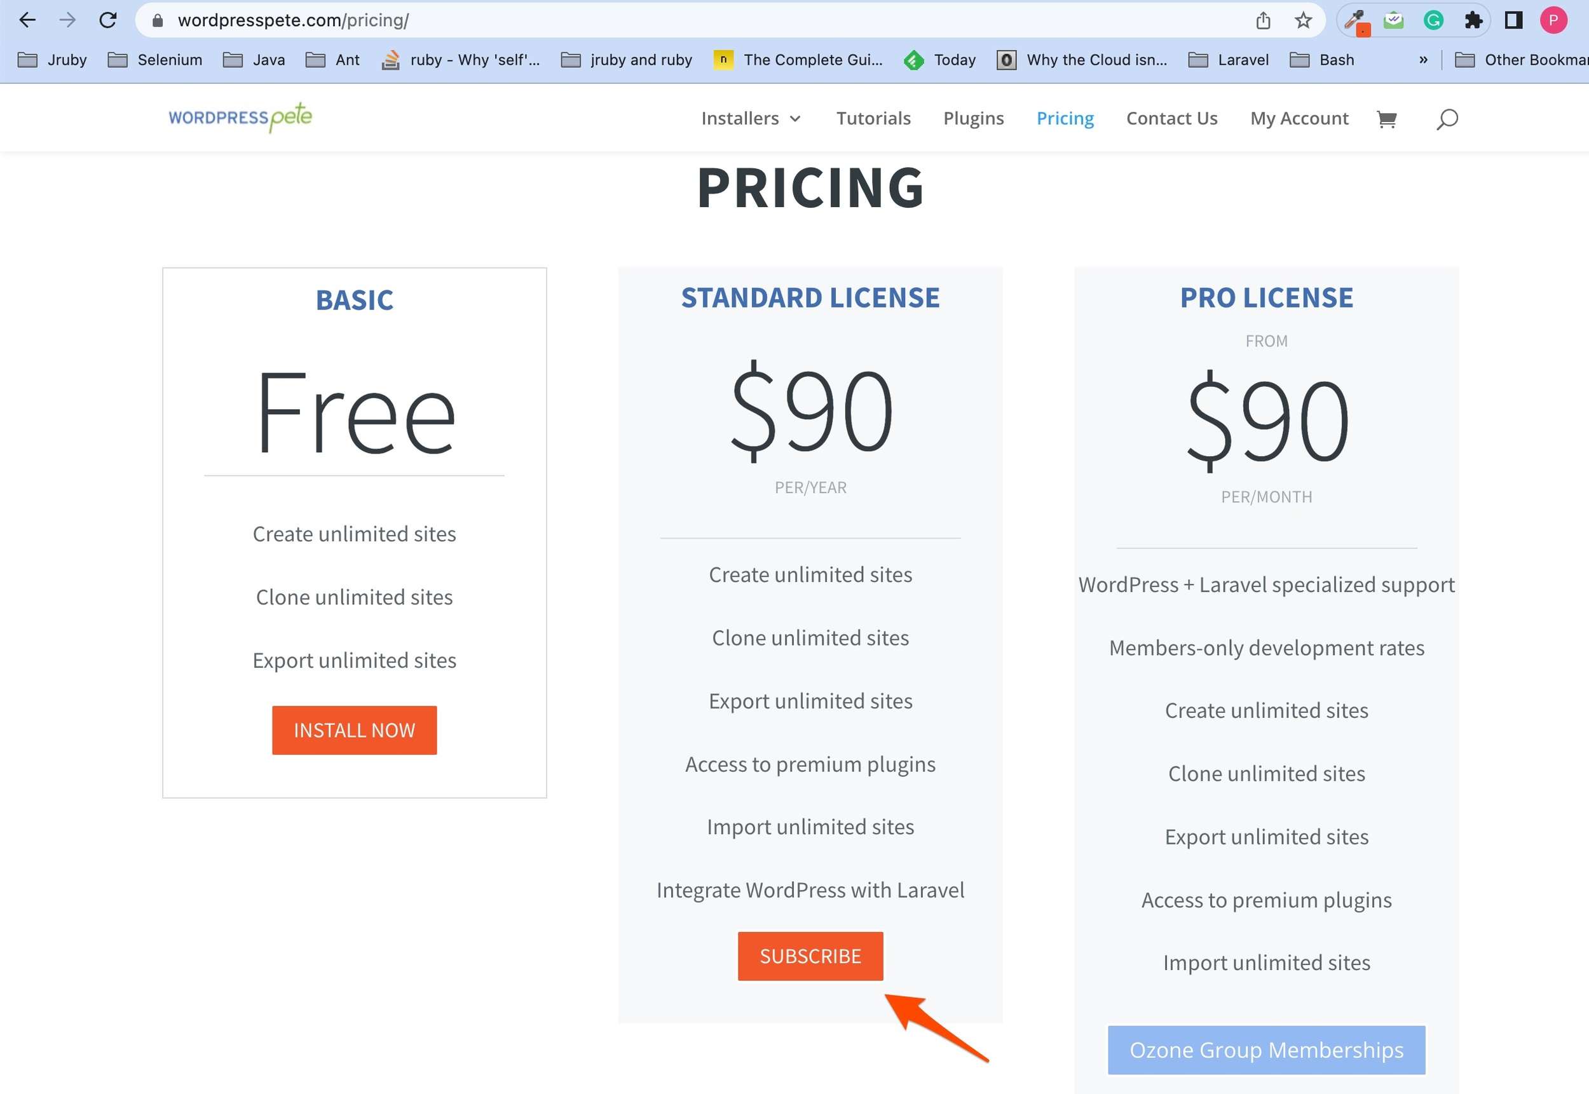Go to the Tutorials menu item
Viewport: 1589px width, 1094px height.
(873, 119)
